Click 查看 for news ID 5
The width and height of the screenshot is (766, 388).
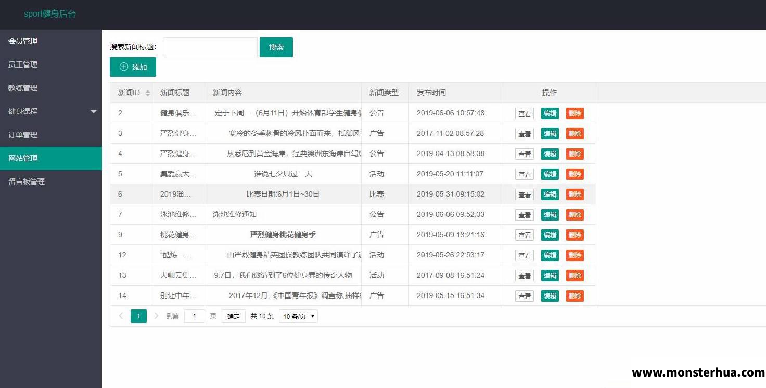[x=525, y=174]
